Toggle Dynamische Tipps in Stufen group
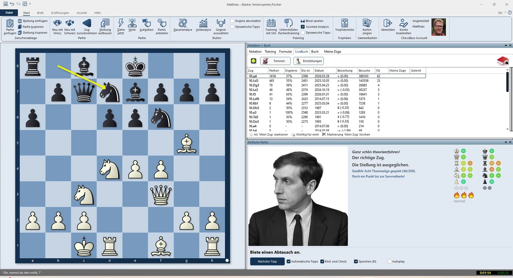Viewport: 513px width, 278px height. tap(232, 27)
